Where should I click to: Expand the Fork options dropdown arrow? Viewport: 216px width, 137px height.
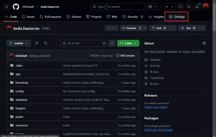point(173,28)
